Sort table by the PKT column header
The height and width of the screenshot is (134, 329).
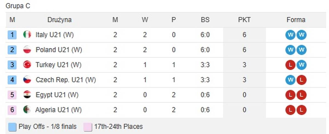pyautogui.click(x=244, y=20)
